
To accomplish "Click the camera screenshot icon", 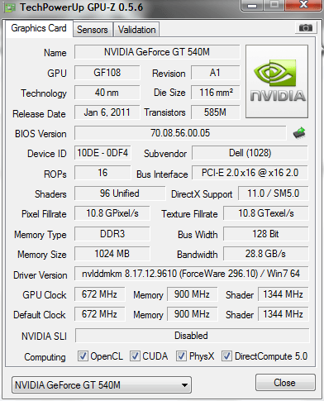I will coord(306,28).
